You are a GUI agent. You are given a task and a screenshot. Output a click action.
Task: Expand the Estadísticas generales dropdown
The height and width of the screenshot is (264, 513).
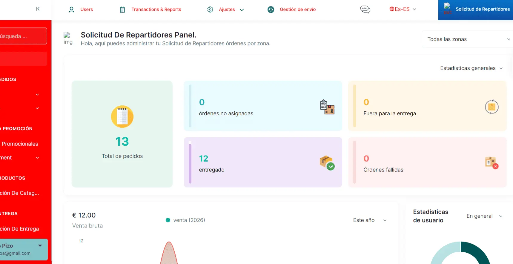click(471, 68)
